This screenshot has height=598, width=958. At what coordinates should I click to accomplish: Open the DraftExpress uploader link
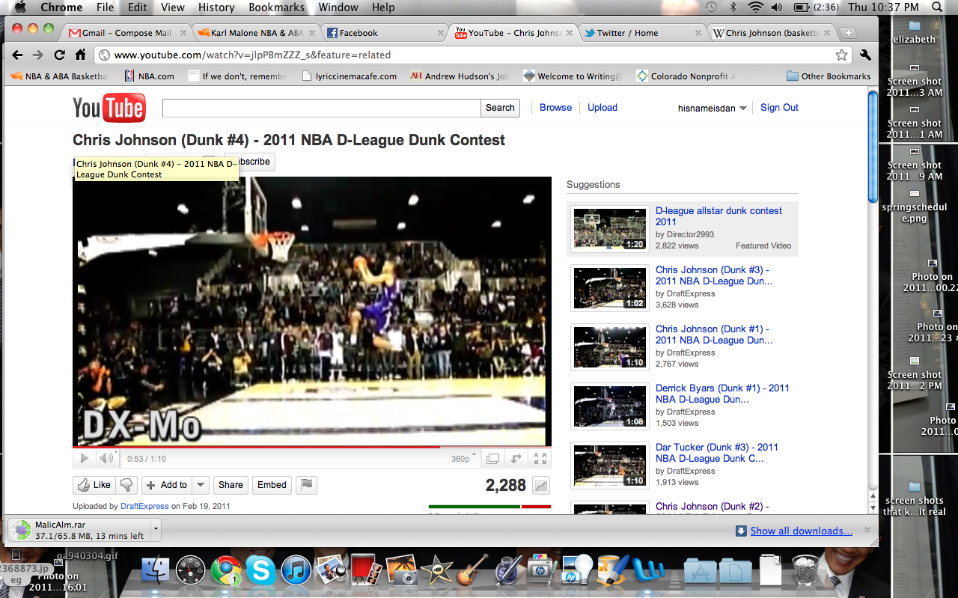click(144, 506)
